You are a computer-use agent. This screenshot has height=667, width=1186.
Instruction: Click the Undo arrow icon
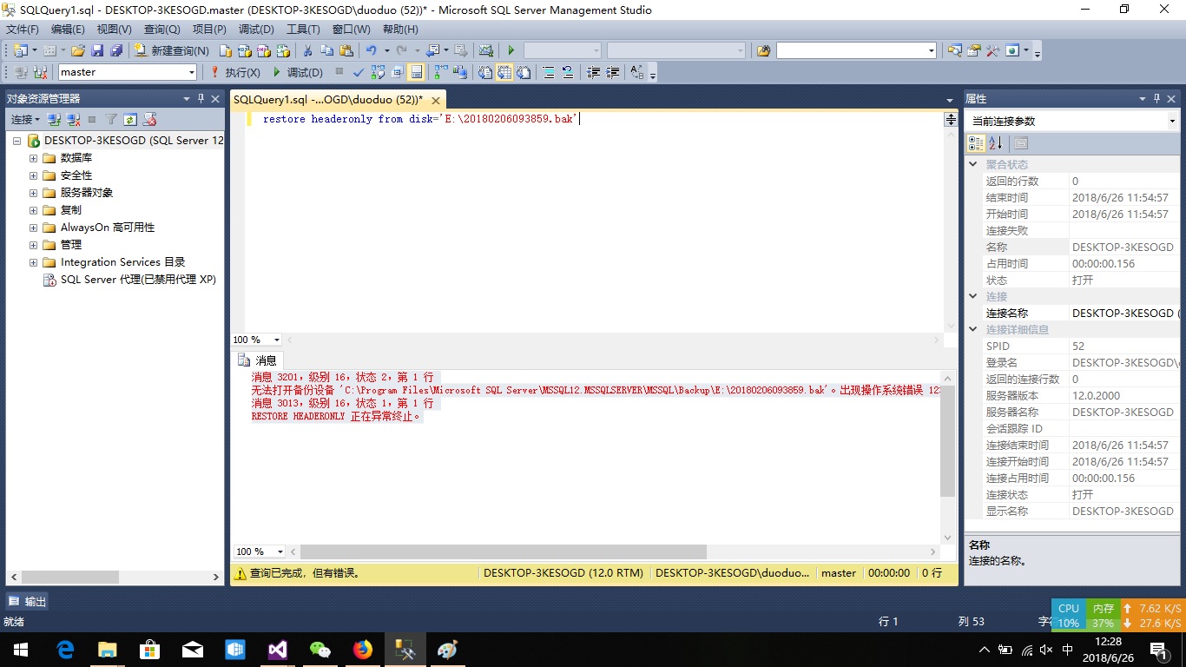click(x=372, y=50)
